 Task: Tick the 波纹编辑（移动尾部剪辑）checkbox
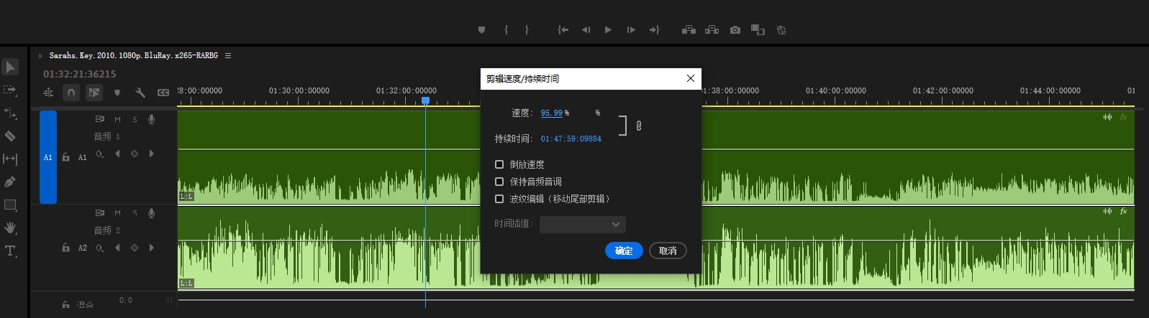click(x=499, y=199)
